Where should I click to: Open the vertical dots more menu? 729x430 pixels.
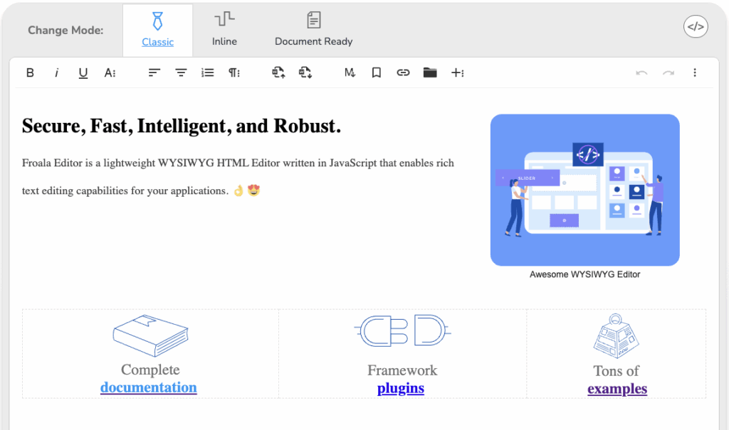[695, 72]
